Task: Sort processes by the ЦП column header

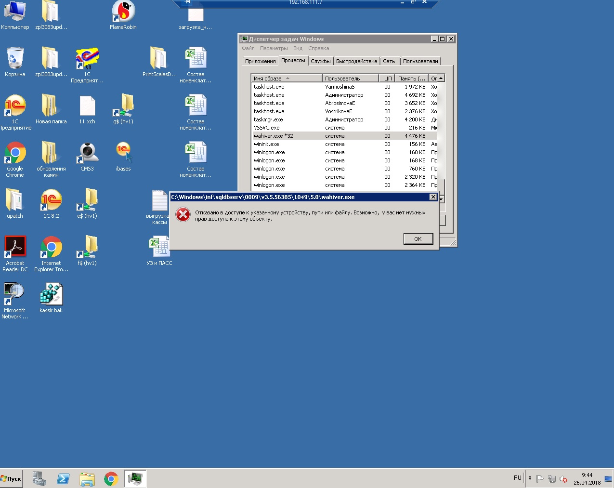Action: (x=387, y=78)
